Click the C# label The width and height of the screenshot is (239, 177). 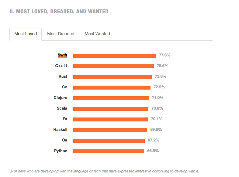[x=64, y=140]
